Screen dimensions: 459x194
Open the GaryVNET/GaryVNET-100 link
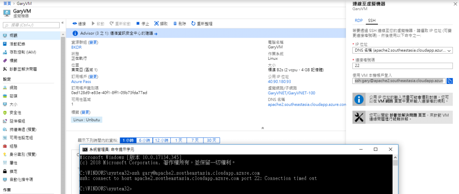(291, 93)
